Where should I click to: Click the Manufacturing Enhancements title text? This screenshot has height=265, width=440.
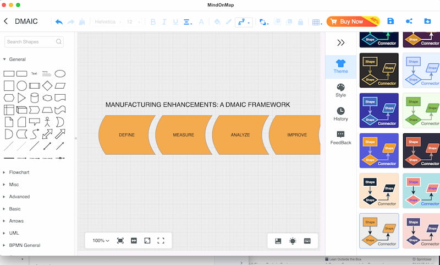[197, 105]
